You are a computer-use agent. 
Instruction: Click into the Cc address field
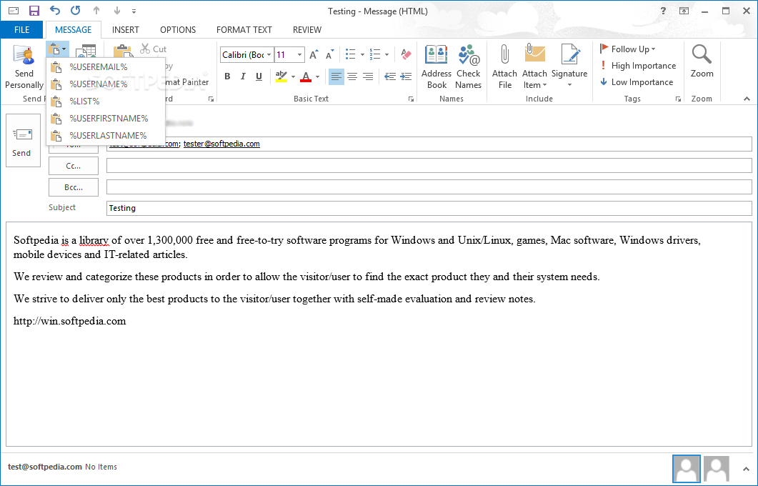tap(429, 165)
